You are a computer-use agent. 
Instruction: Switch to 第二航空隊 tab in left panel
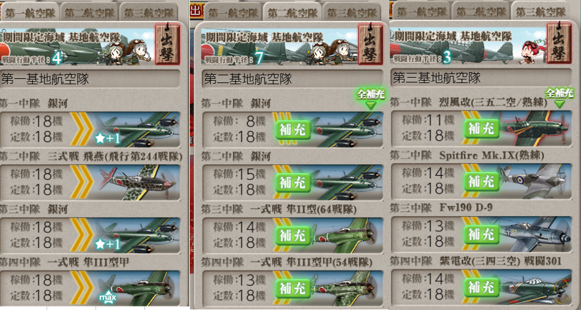tap(89, 12)
